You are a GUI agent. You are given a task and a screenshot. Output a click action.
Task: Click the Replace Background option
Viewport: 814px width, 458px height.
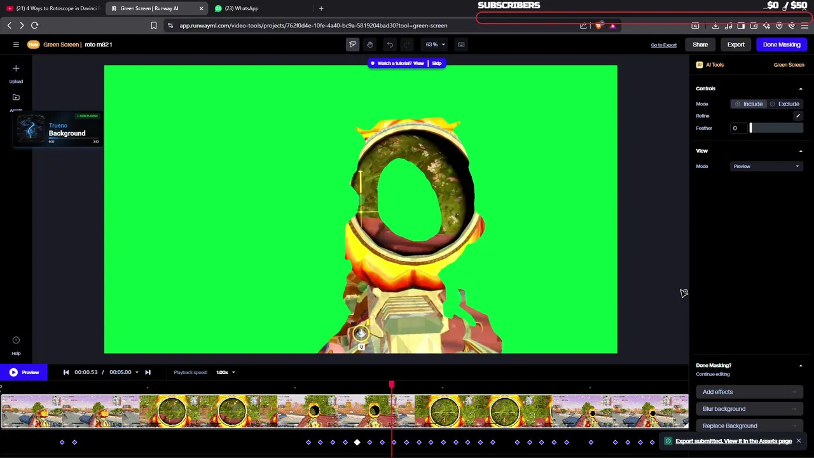point(750,426)
